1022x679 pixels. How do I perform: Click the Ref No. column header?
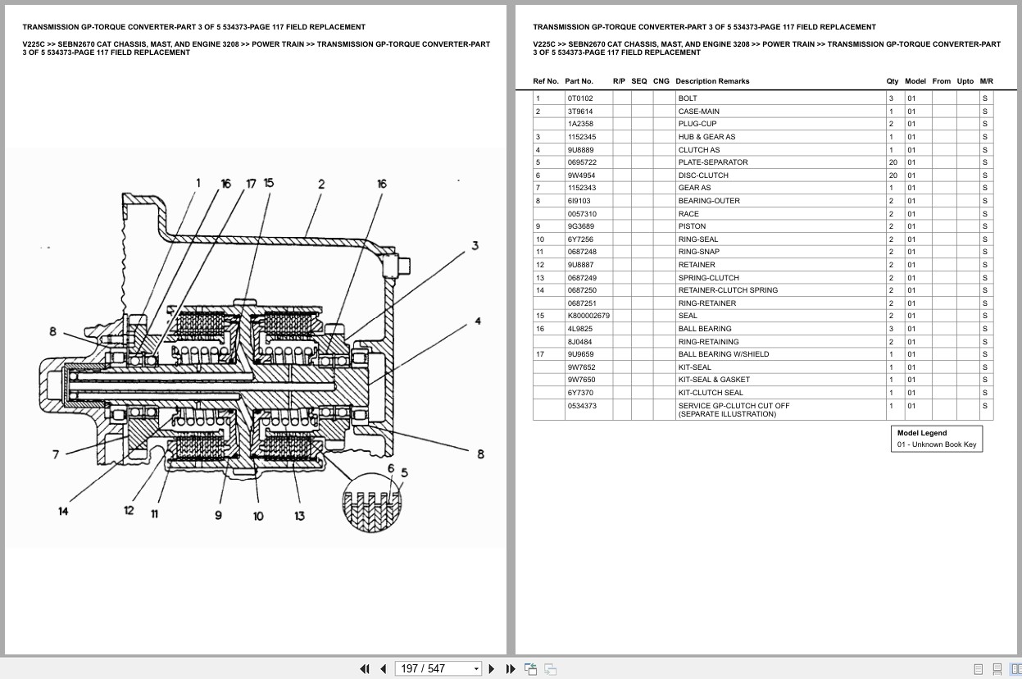click(546, 81)
